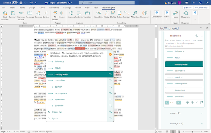Open the ProWritingAid pane options arrow

(x=201, y=28)
